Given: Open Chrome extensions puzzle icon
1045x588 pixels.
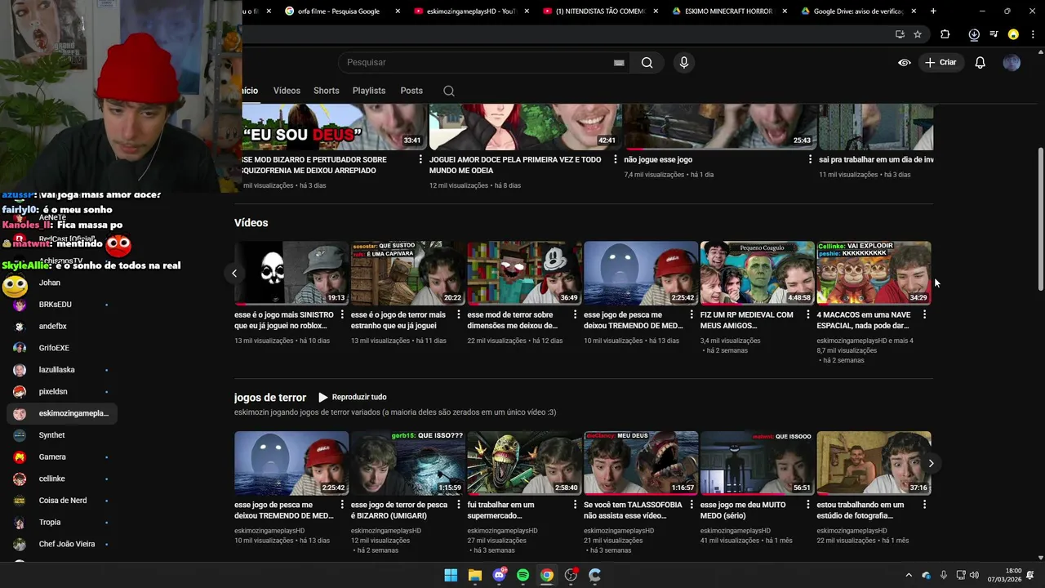Looking at the screenshot, I should (945, 34).
